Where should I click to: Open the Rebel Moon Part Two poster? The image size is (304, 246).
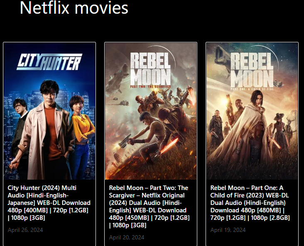click(x=151, y=111)
